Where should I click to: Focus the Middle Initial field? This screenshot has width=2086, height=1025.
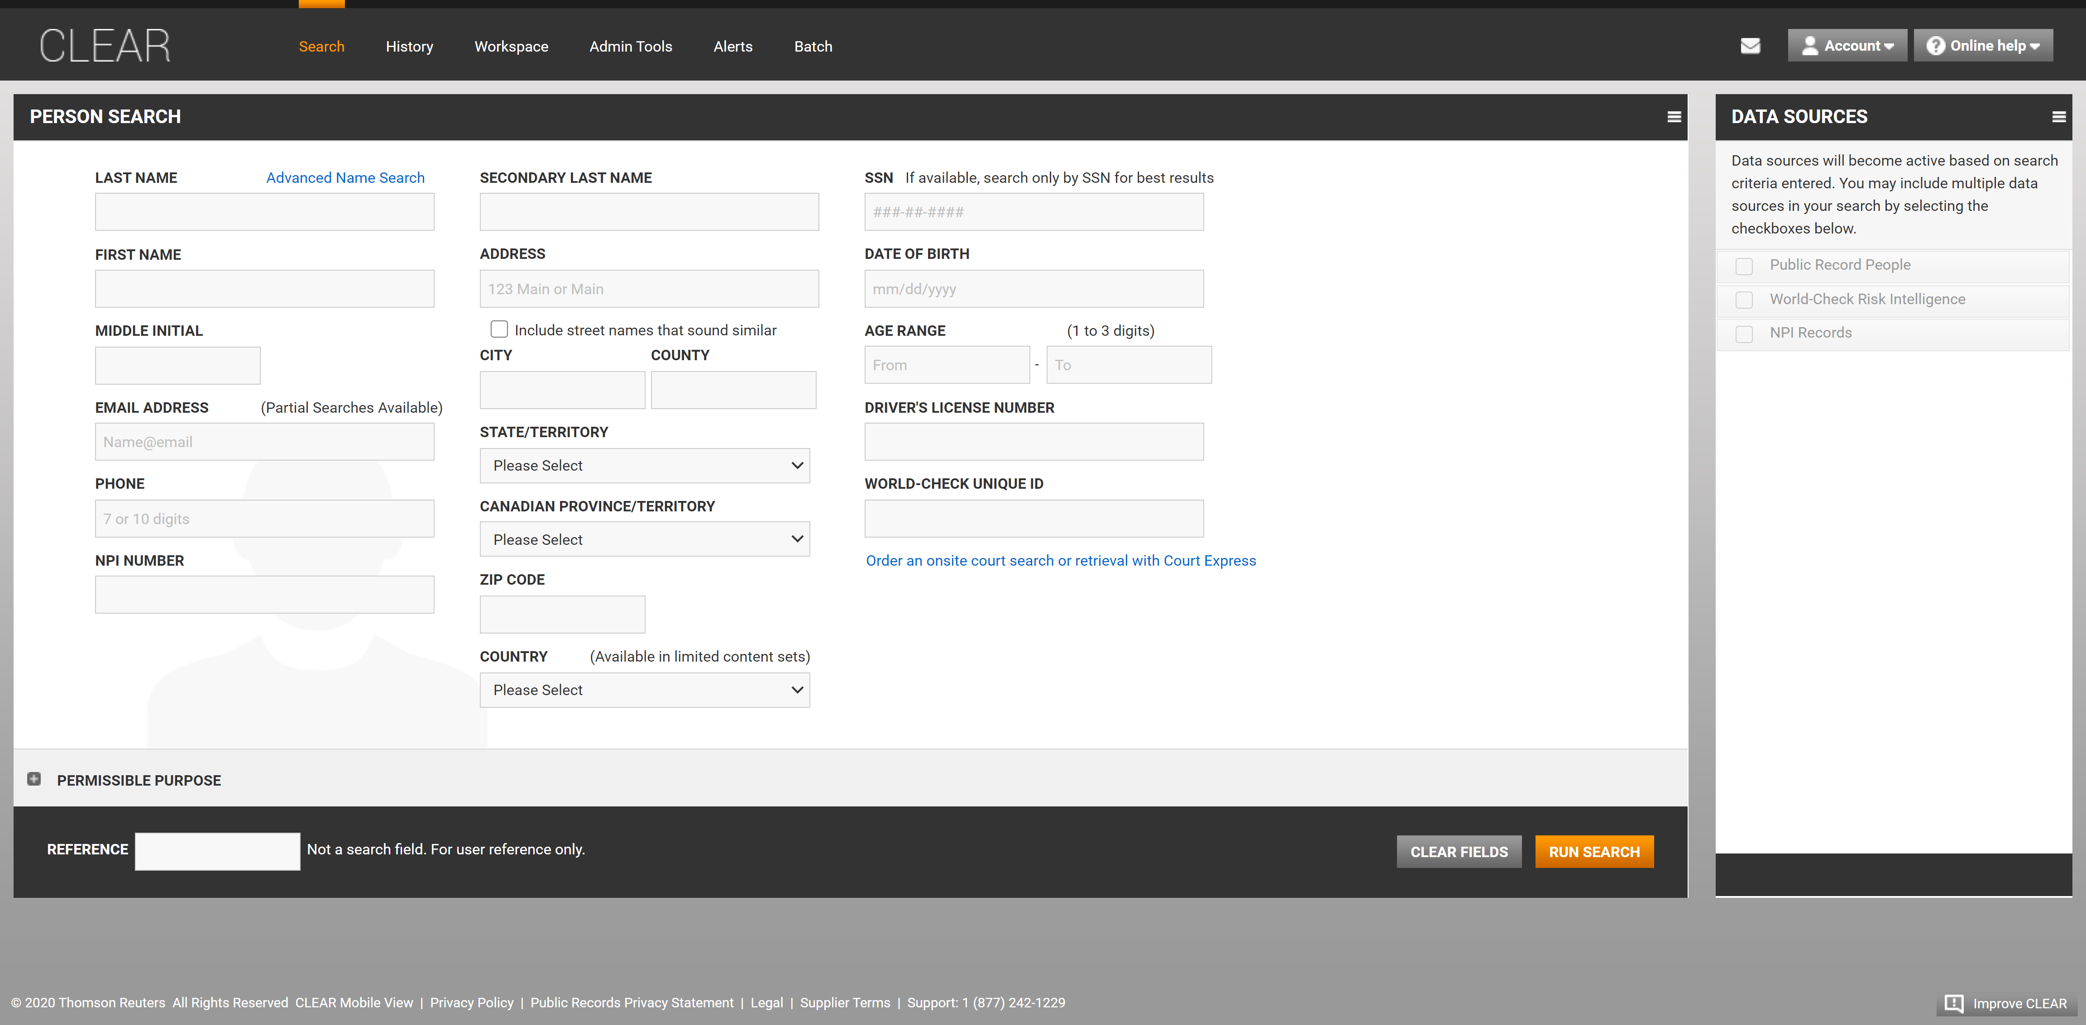(177, 366)
